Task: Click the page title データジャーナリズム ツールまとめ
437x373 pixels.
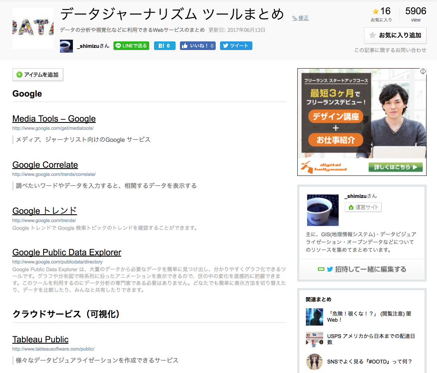Action: pos(172,14)
